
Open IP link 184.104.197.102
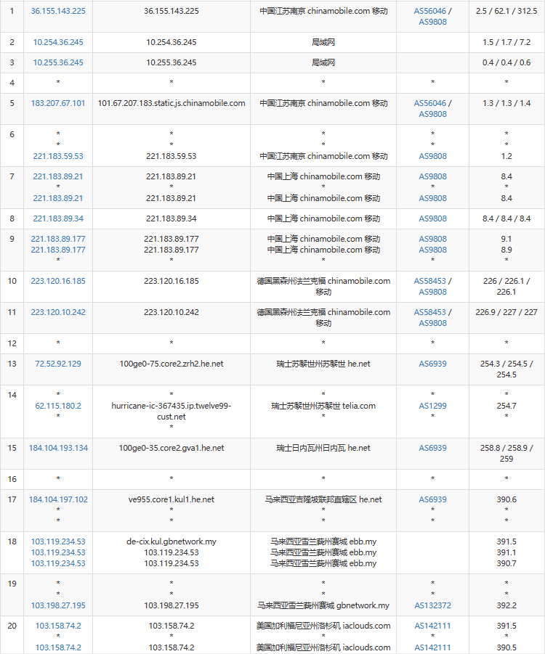[x=58, y=499]
